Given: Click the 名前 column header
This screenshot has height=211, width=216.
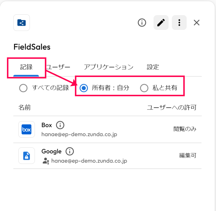Looking at the screenshot, I should click(25, 107).
